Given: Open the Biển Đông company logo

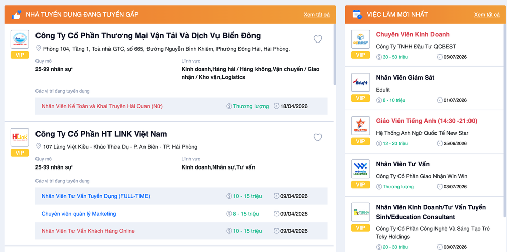Looking at the screenshot, I should (20, 39).
